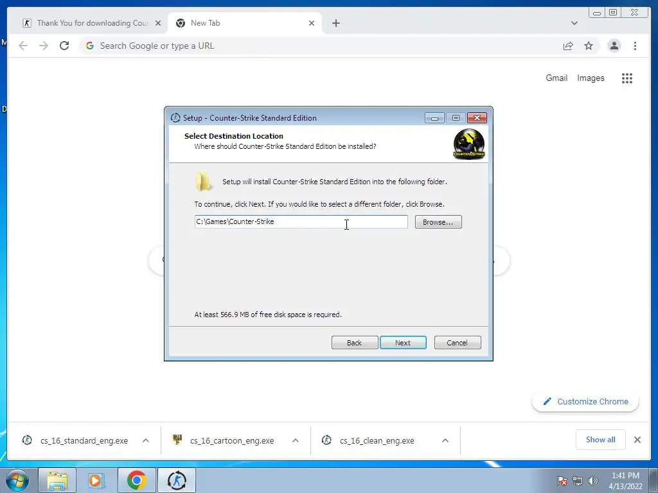The image size is (658, 493).
Task: Open network tray icon
Action: coord(578,481)
